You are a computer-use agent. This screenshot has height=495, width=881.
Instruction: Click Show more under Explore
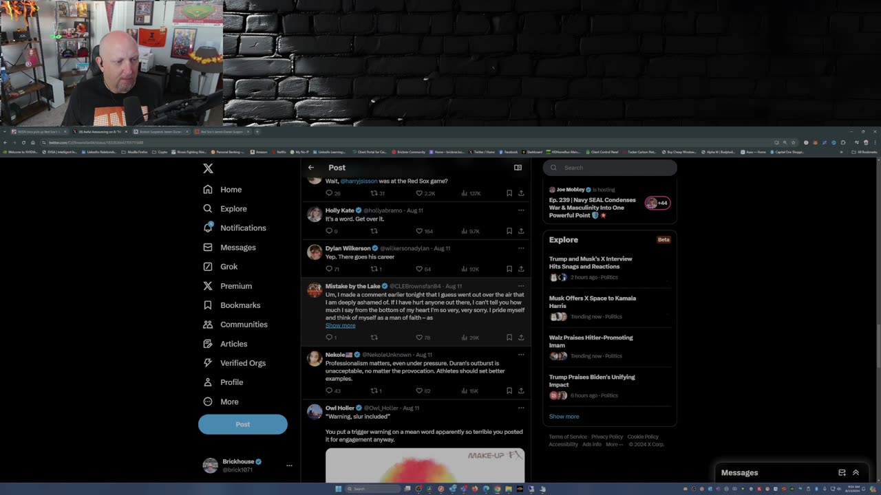coord(564,417)
